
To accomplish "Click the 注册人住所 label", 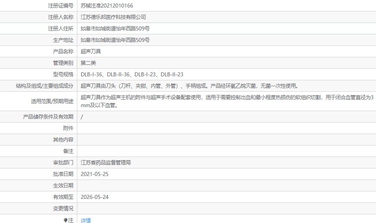I will [x=61, y=29].
